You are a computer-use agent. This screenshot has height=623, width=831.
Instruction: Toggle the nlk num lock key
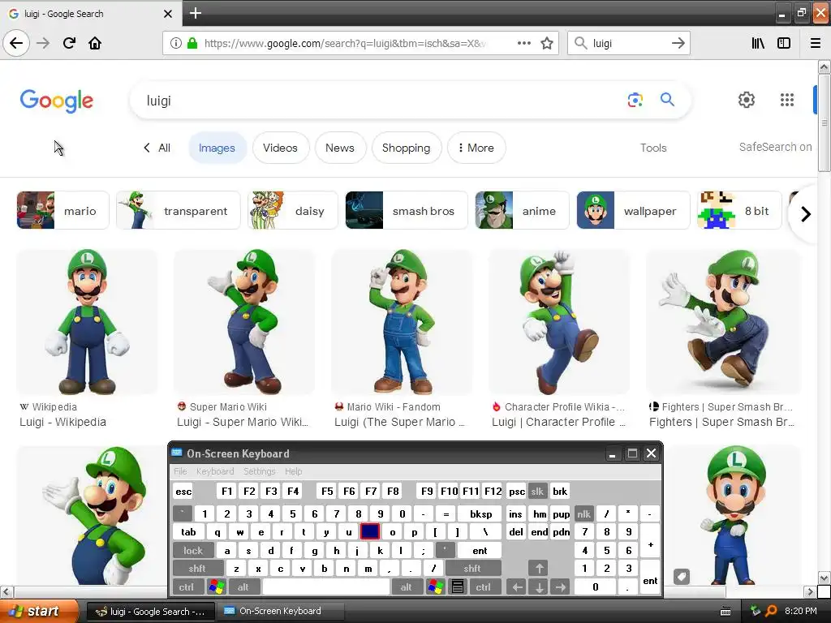(583, 513)
